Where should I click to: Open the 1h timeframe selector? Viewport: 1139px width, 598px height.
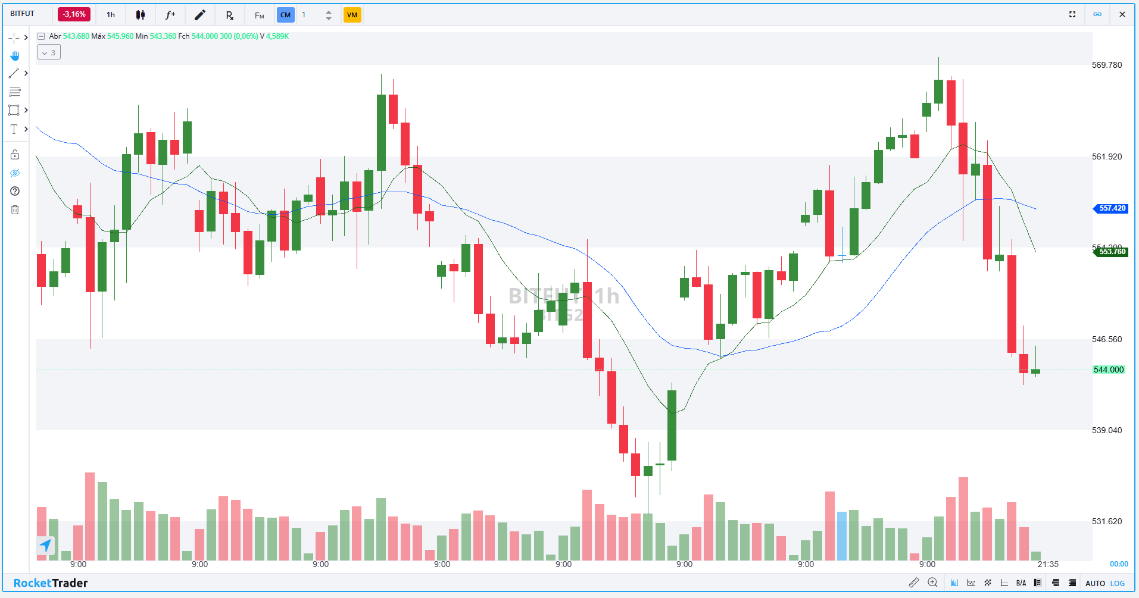click(x=111, y=15)
